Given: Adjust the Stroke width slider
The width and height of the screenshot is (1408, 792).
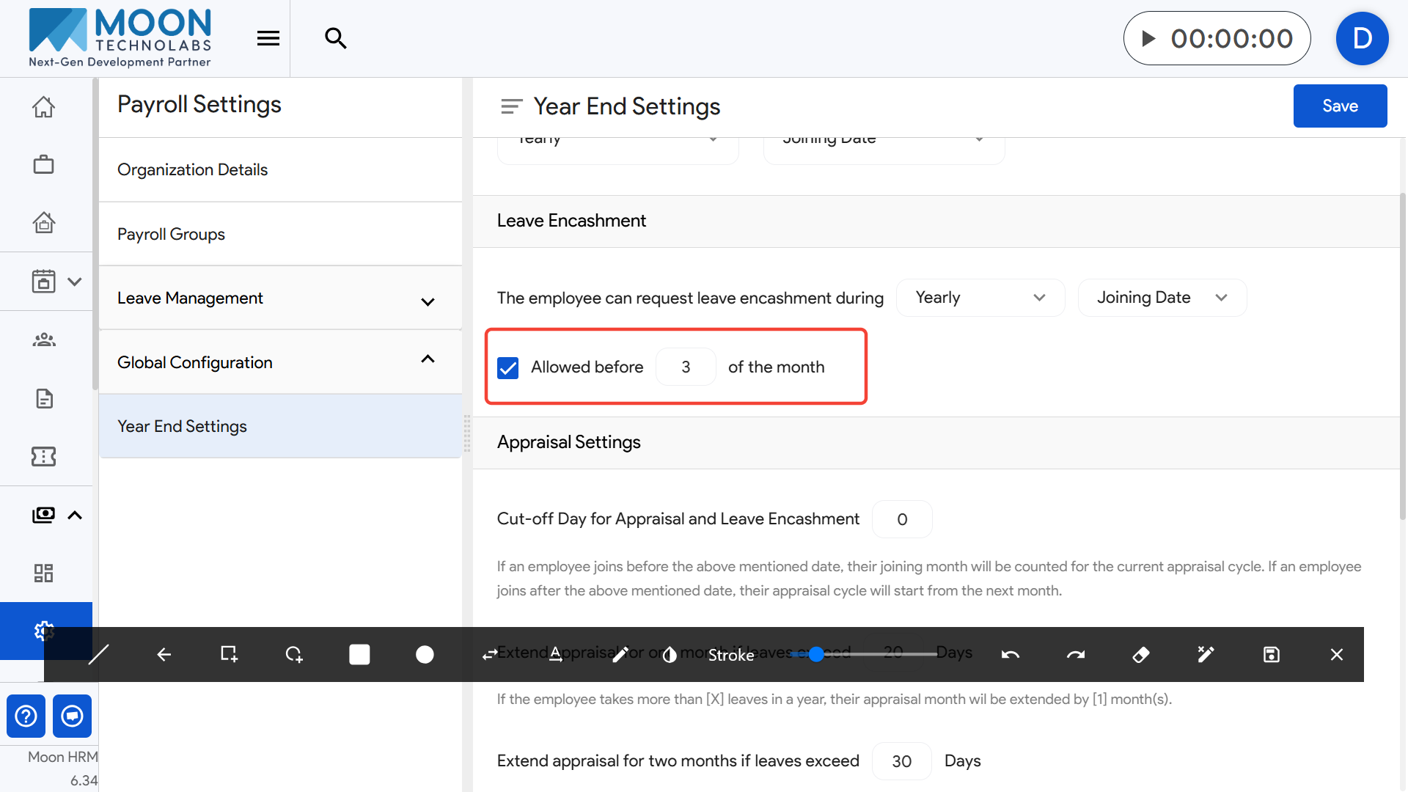Looking at the screenshot, I should 817,654.
